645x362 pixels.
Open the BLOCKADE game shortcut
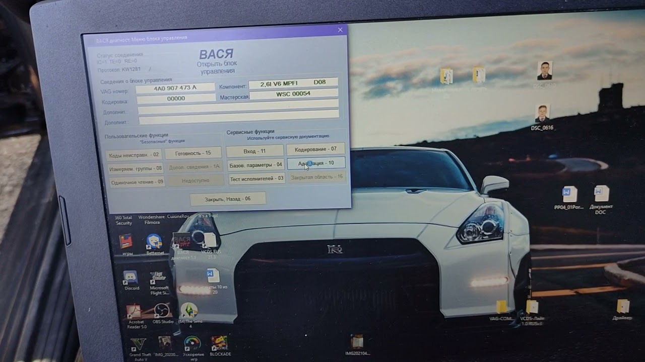(x=220, y=346)
